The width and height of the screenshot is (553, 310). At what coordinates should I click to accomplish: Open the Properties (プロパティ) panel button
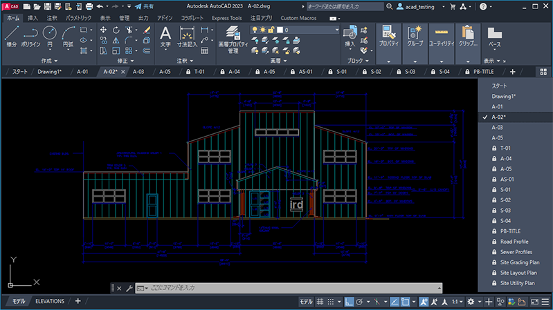pos(389,43)
